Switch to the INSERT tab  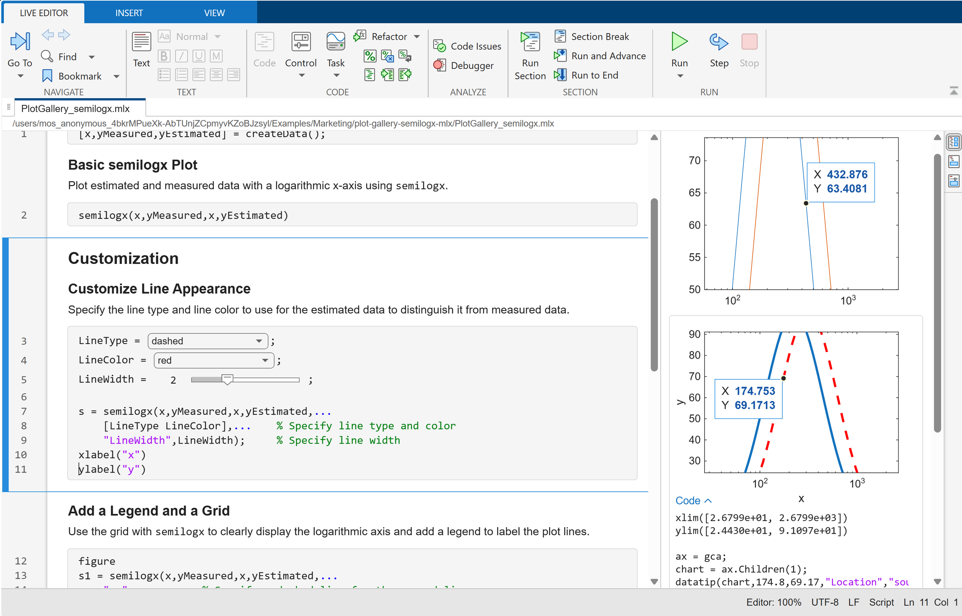[x=129, y=13]
